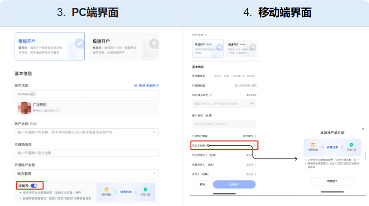Toggle the 本地投 switch in PC form
Screen dimensions: 369x206
[34, 186]
